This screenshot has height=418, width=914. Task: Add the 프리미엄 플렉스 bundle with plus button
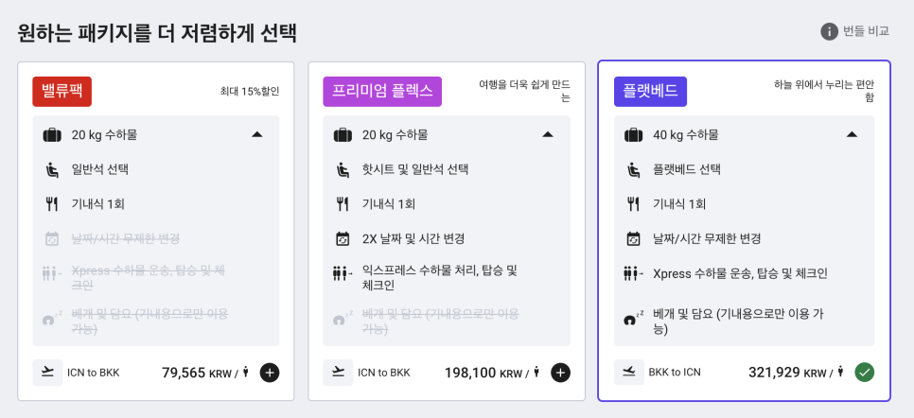(x=560, y=372)
